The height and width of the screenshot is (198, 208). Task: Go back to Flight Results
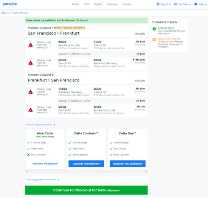[x=14, y=13]
